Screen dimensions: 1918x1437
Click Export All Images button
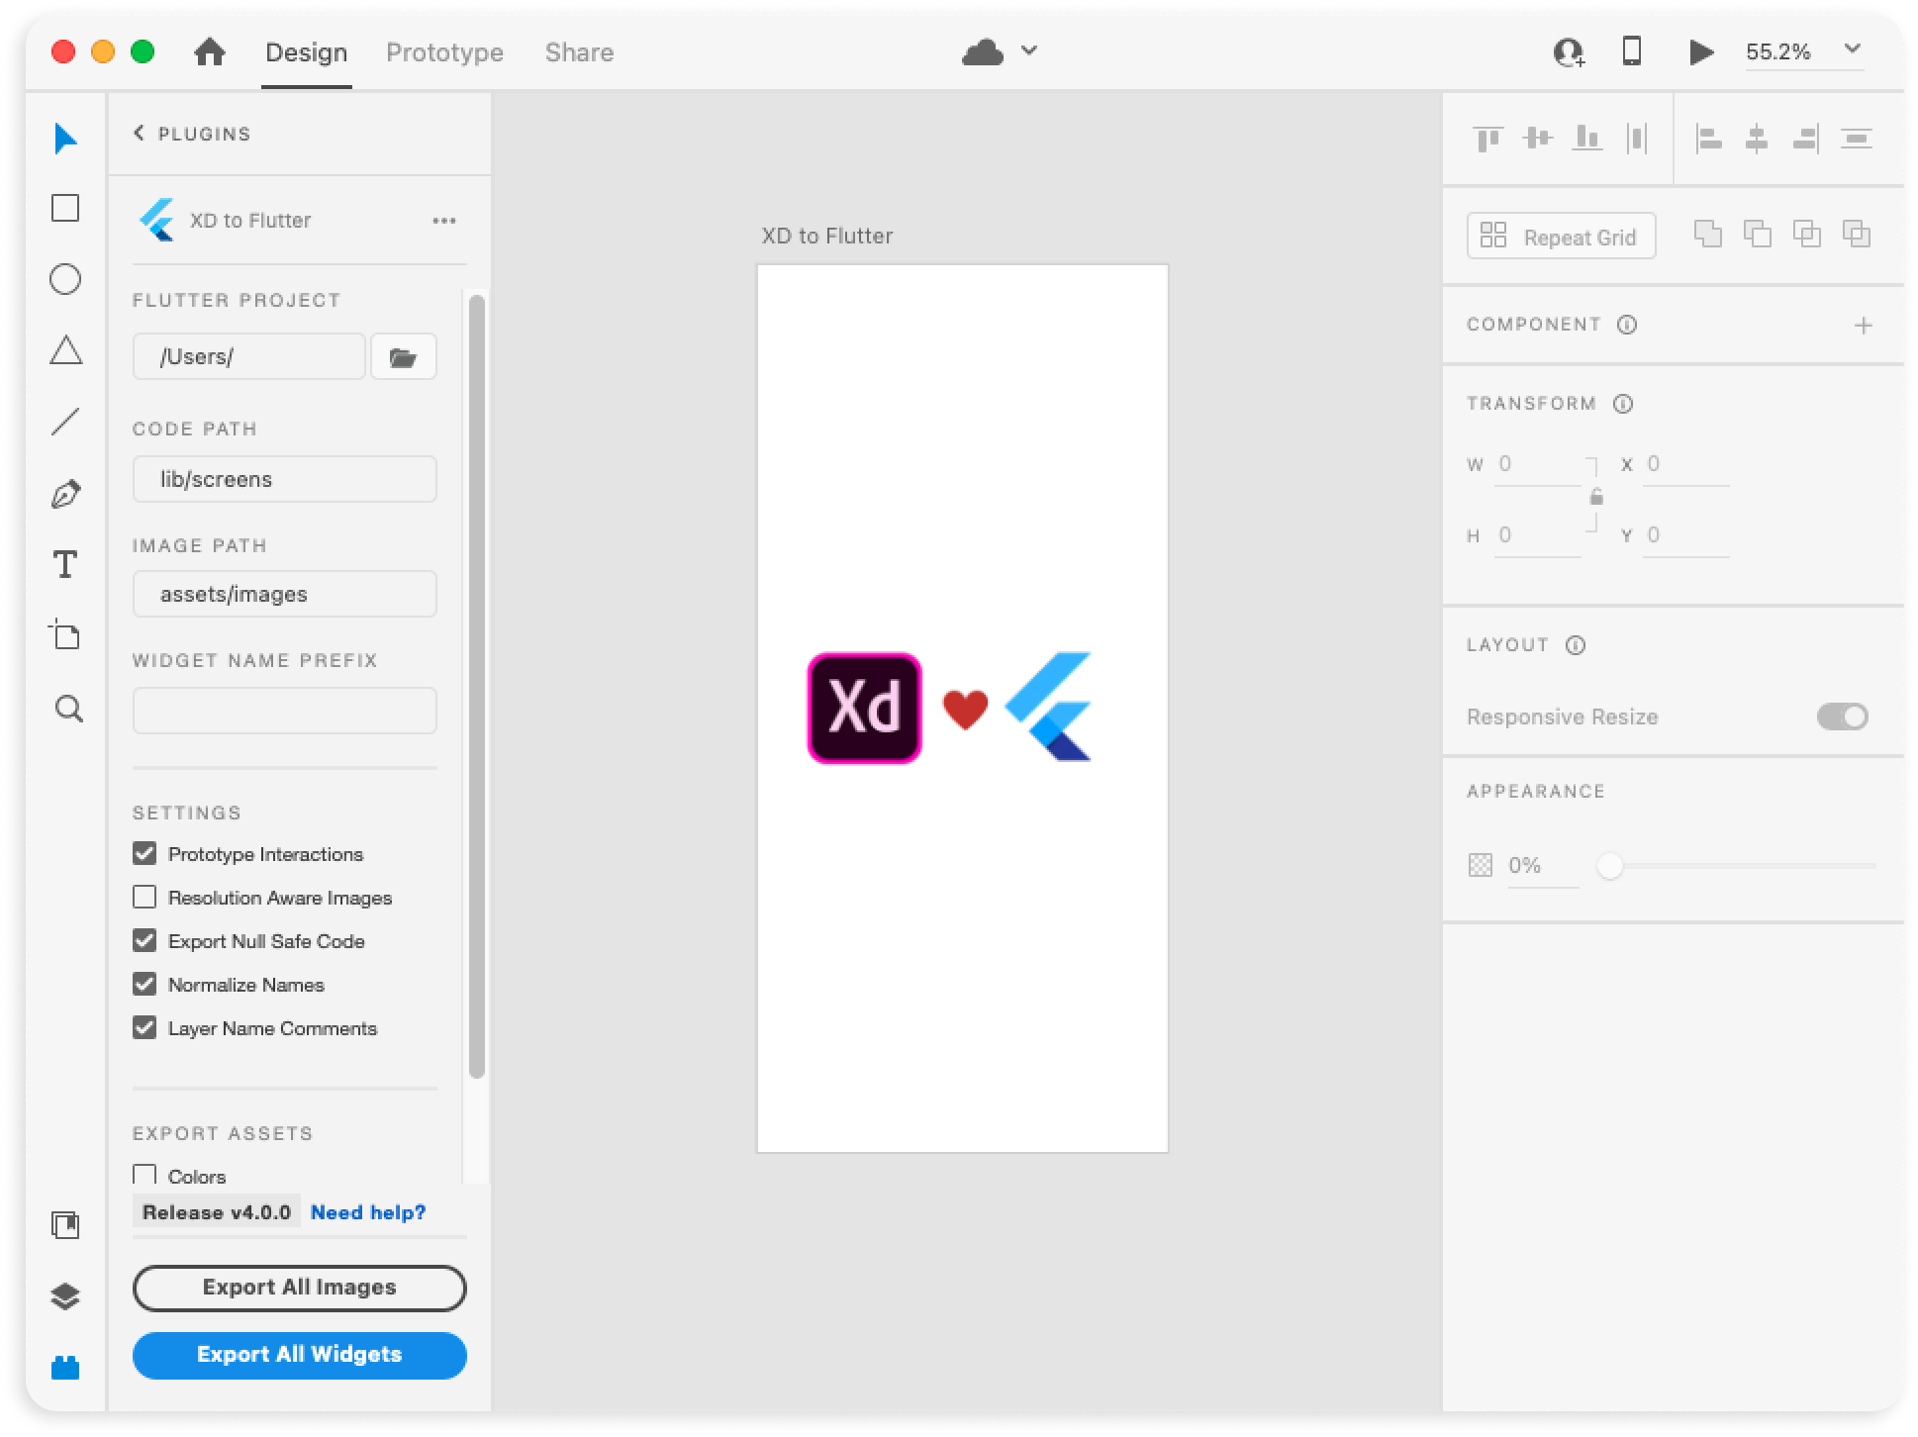coord(299,1288)
